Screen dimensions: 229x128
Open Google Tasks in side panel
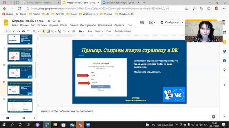point(224,51)
